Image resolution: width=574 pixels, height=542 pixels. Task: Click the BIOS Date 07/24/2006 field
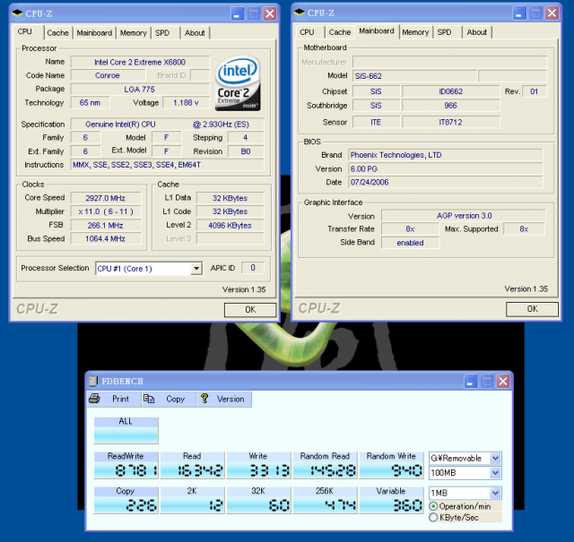point(446,182)
